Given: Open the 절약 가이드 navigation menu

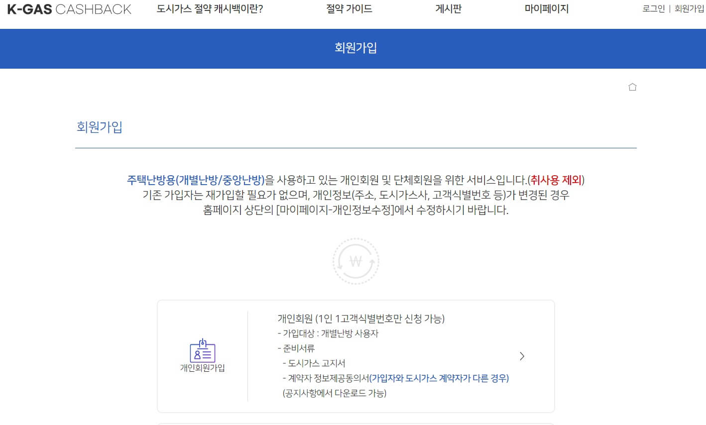Looking at the screenshot, I should click(349, 8).
